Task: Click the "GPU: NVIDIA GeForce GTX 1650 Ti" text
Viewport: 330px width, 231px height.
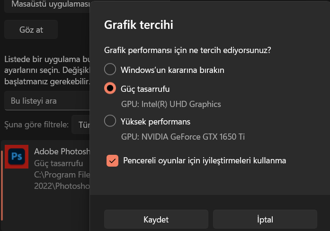Action: tap(183, 137)
